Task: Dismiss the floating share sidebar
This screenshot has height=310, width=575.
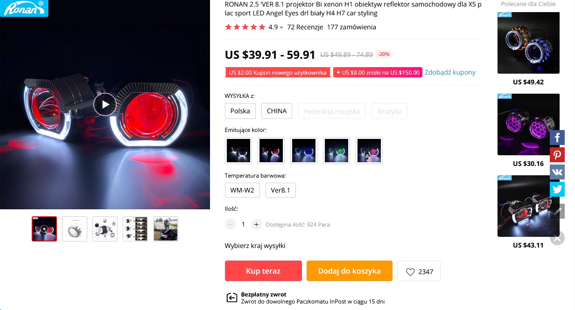Action: pos(557,238)
